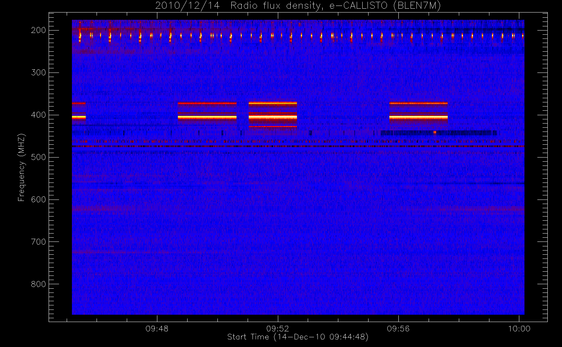Click the 800 frequency tick label
The image size is (562, 347).
coord(39,284)
